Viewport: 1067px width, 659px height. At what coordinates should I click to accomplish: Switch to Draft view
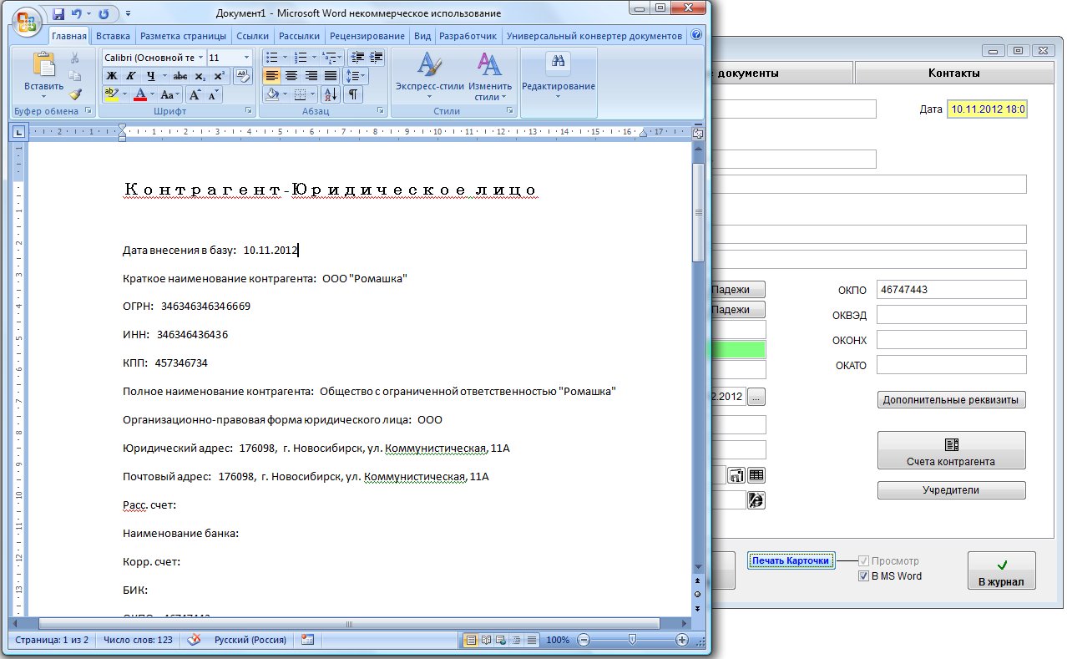click(x=531, y=640)
